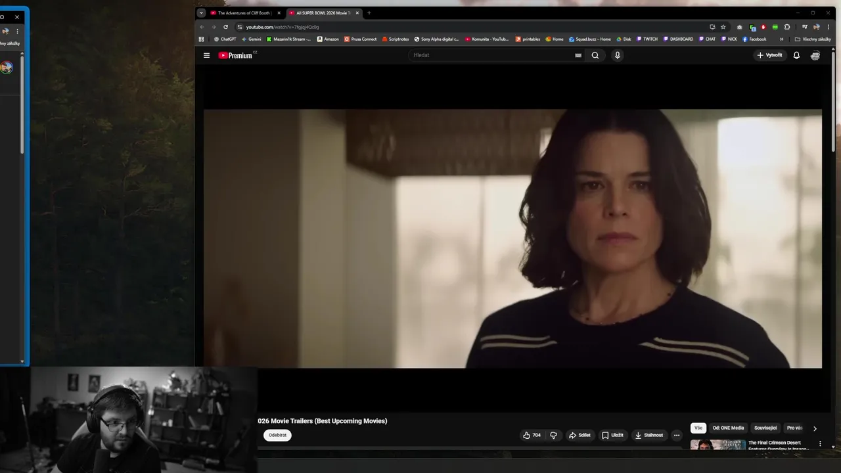Open the printables bookmark
Viewport: 841px width, 473px height.
[528, 39]
